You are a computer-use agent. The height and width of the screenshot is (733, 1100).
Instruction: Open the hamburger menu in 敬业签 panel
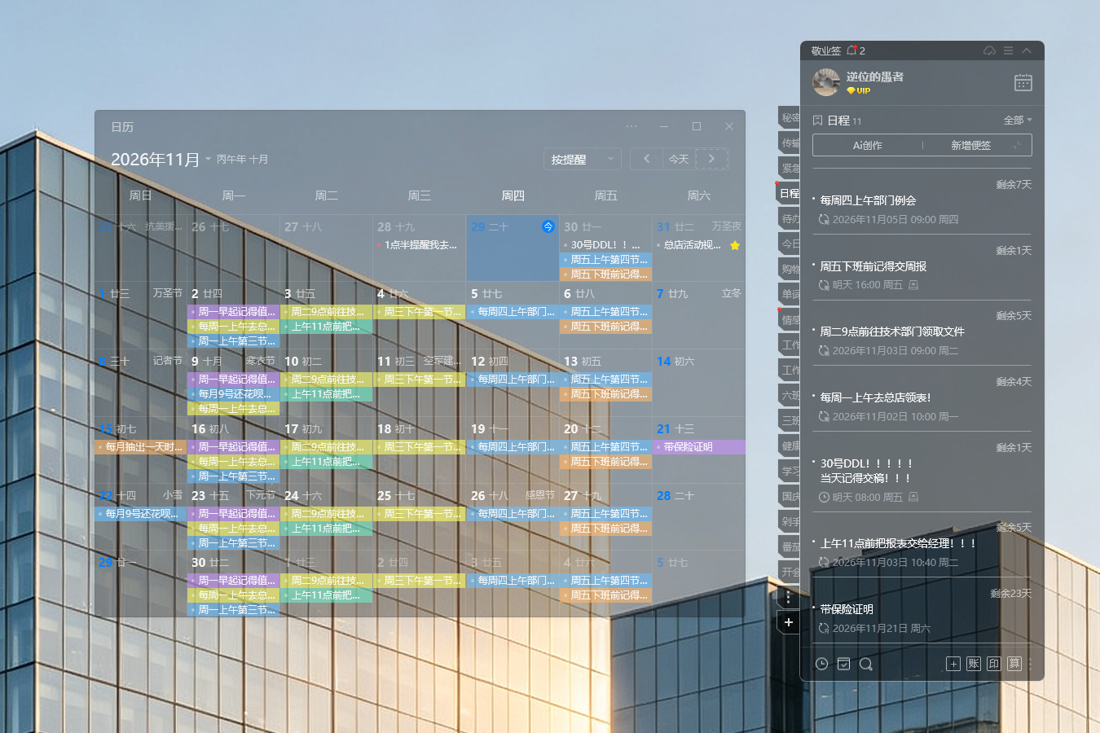(x=1008, y=50)
